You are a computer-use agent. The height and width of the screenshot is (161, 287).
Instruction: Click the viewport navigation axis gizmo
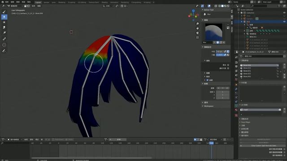193,15
